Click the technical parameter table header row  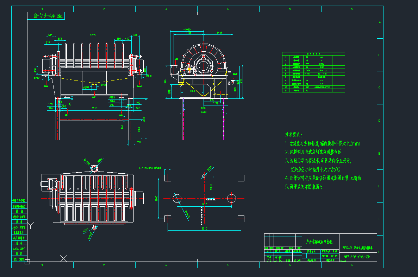(x=313, y=53)
